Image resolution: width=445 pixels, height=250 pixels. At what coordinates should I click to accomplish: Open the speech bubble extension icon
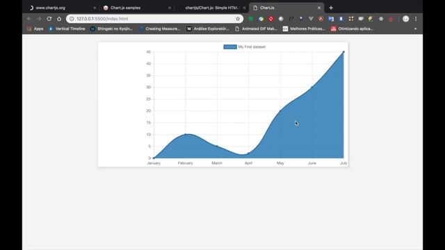(361, 19)
